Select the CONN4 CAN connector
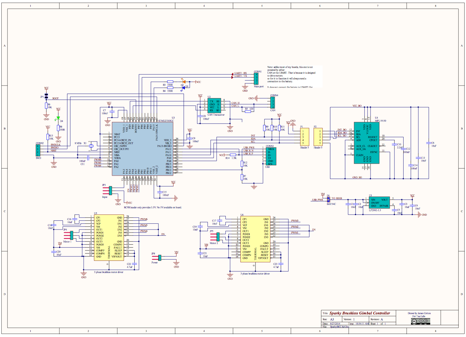The width and height of the screenshot is (466, 337). pos(273,102)
